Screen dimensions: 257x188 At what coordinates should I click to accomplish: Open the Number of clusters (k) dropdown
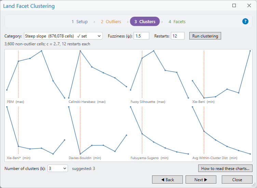[x=58, y=168]
